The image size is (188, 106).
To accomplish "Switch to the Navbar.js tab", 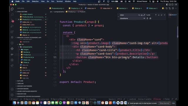I will (122, 8).
